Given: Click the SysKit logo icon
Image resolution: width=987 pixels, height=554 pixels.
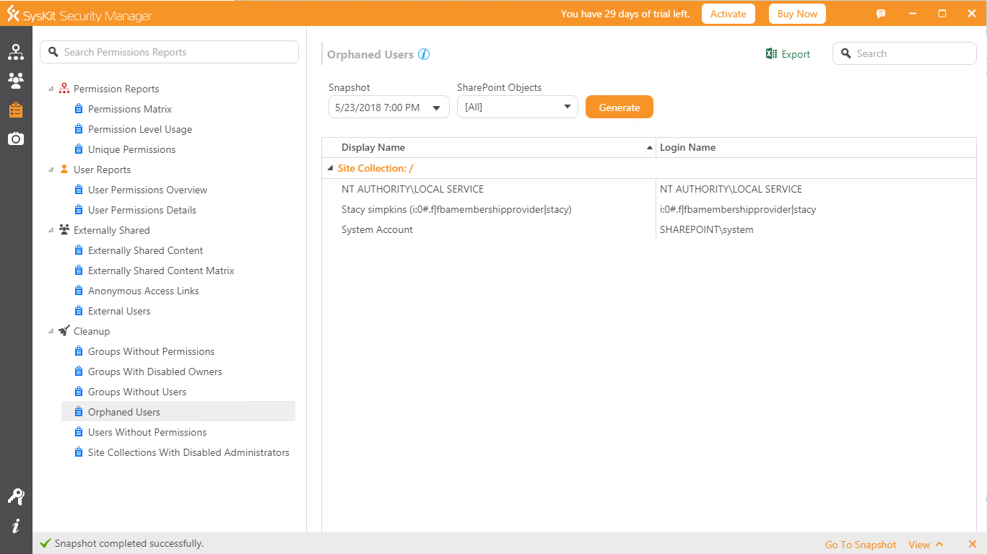Looking at the screenshot, I should point(13,14).
